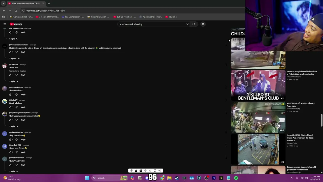Viewport: 323px width, 182px height.
Task: Like the "That's von" comment
Action: click(10, 75)
